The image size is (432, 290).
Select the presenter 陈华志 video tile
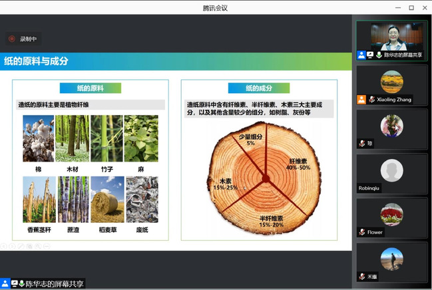point(391,37)
